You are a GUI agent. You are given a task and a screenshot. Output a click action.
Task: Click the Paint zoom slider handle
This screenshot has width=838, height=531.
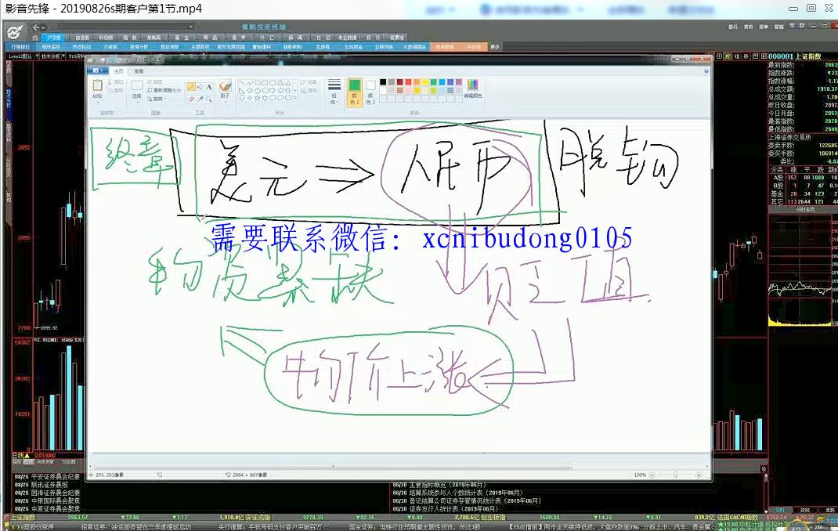click(x=675, y=475)
